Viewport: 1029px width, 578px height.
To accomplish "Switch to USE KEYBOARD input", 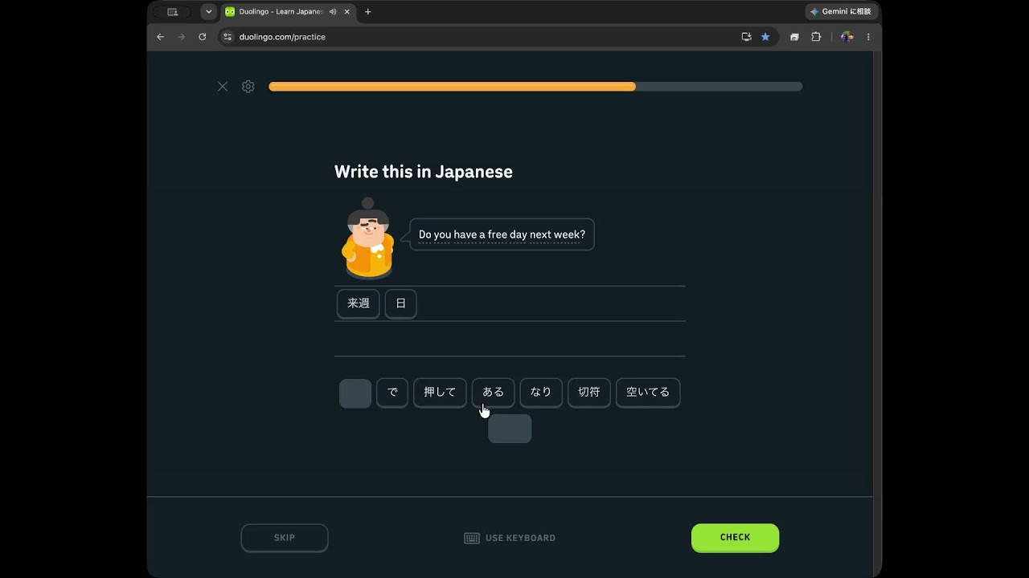I will pos(510,538).
